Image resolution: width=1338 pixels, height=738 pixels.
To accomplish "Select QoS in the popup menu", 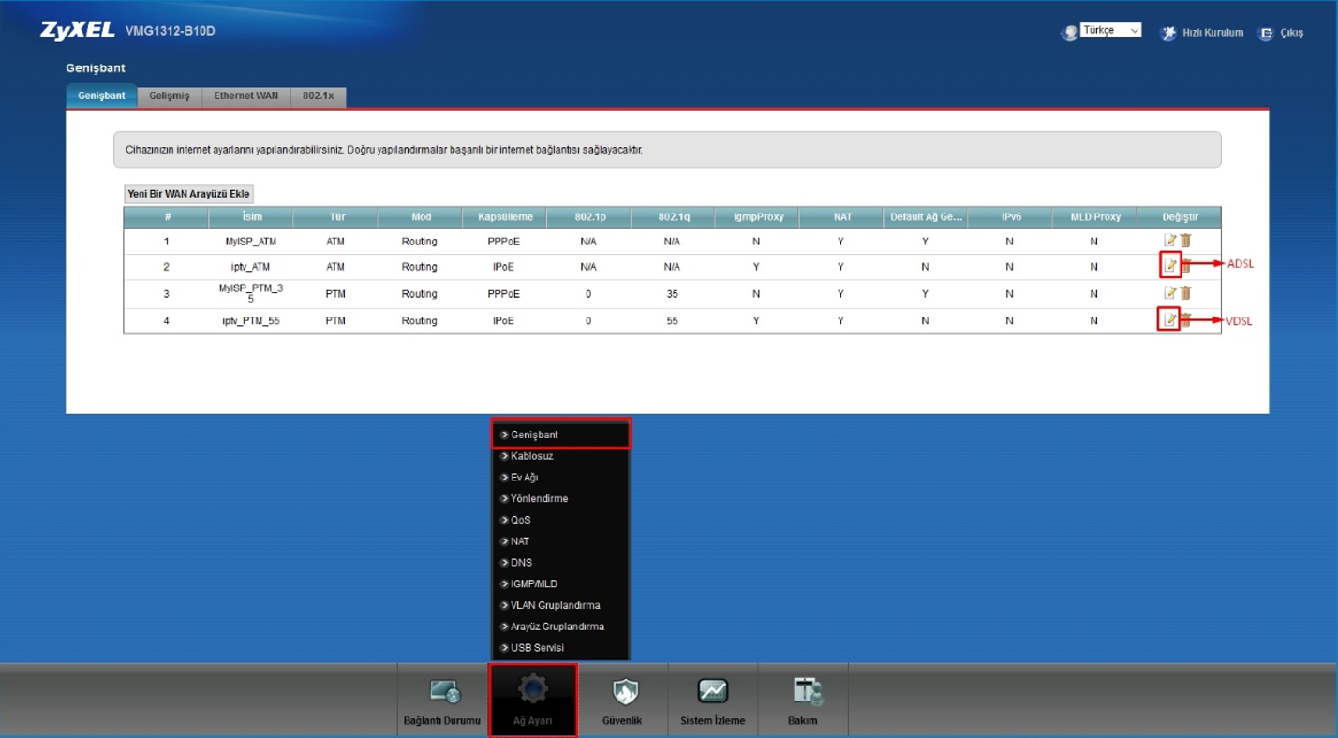I will pyautogui.click(x=560, y=520).
